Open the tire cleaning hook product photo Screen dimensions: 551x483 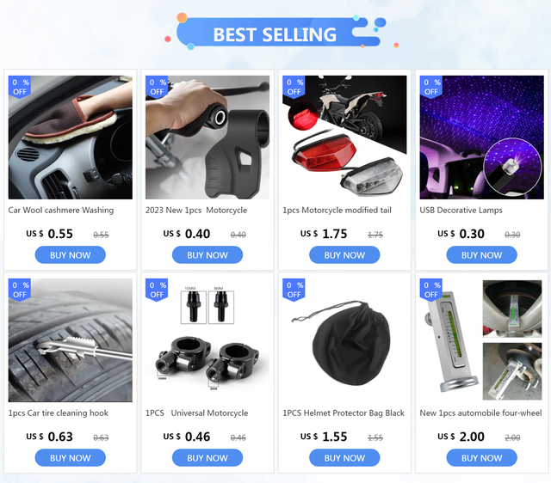(x=71, y=340)
